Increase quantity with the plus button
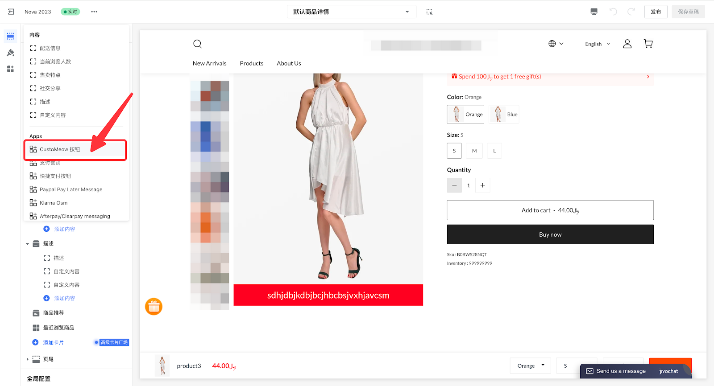Screen dimensions: 714x386 click(482, 185)
